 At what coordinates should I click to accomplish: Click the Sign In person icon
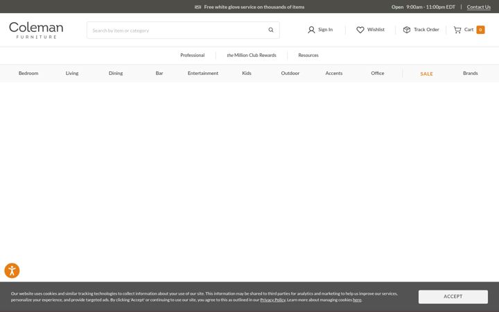coord(311,30)
